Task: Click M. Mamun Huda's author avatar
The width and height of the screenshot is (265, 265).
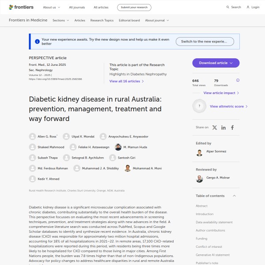Action: [x=118, y=147]
